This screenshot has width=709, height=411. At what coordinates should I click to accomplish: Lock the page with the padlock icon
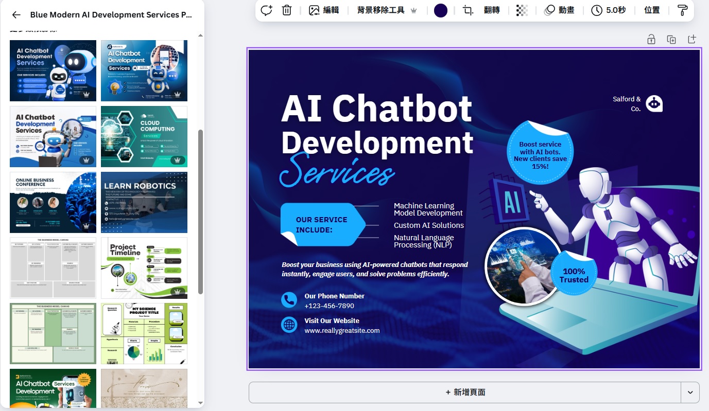coord(651,39)
